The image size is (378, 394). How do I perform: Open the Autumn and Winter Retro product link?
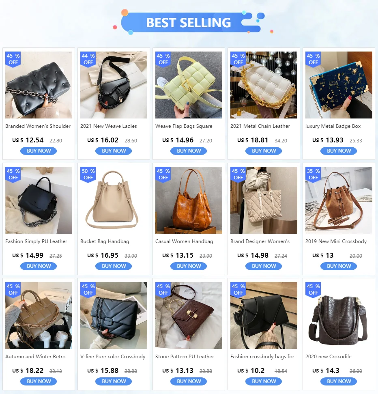(35, 357)
